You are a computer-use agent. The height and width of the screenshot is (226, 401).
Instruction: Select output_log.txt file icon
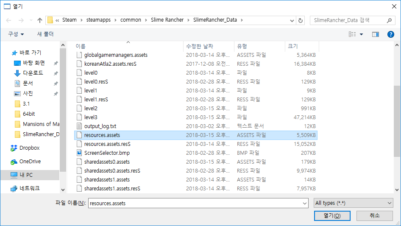79,126
